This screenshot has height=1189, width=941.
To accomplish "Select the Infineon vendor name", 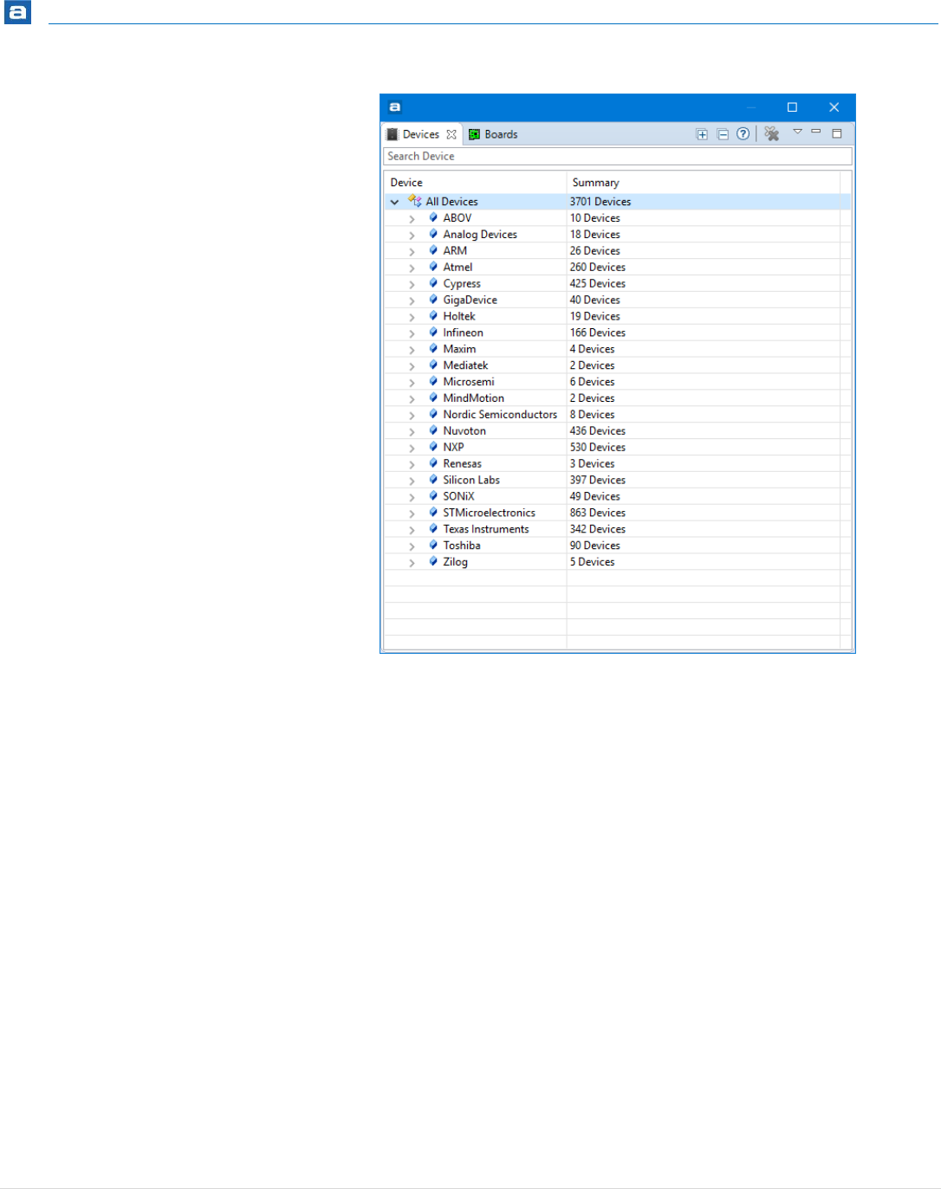I will click(463, 333).
